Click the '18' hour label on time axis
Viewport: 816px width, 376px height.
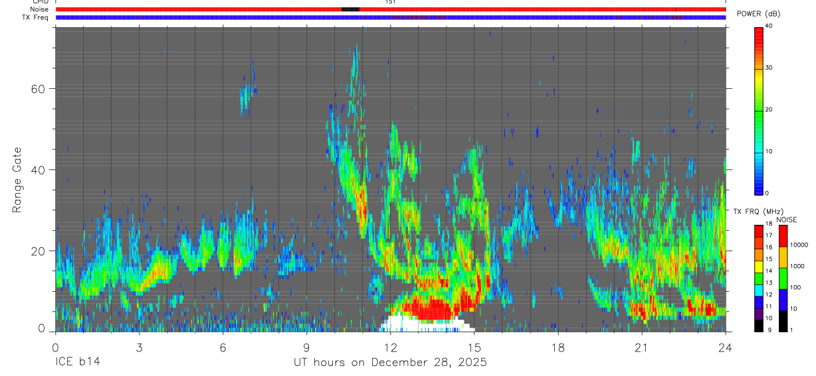pos(558,347)
